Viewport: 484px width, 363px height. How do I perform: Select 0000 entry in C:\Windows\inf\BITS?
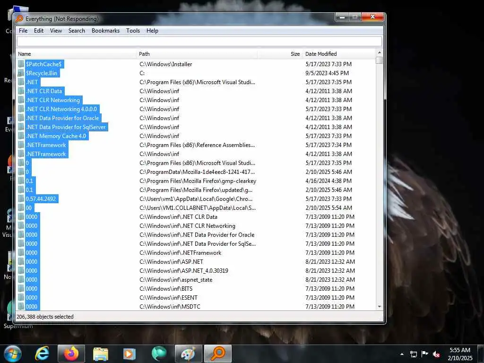coord(32,289)
